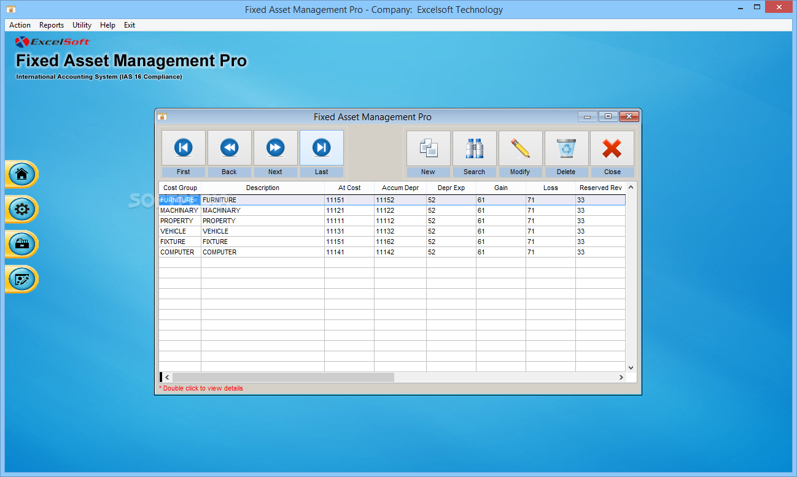Select the COMPUTER cost group row
The image size is (797, 477).
pyautogui.click(x=392, y=252)
